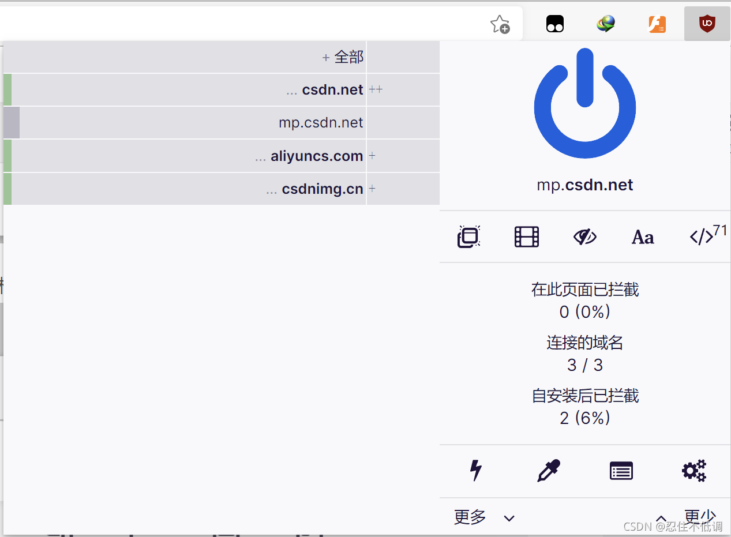Click the 自安装后已拦截 label
Viewport: 731px width, 537px height.
pos(585,396)
